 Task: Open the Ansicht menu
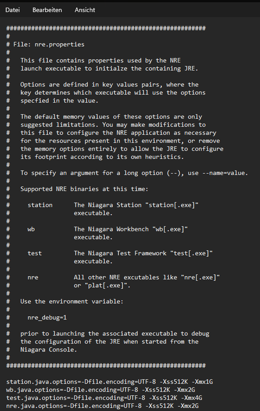[85, 10]
